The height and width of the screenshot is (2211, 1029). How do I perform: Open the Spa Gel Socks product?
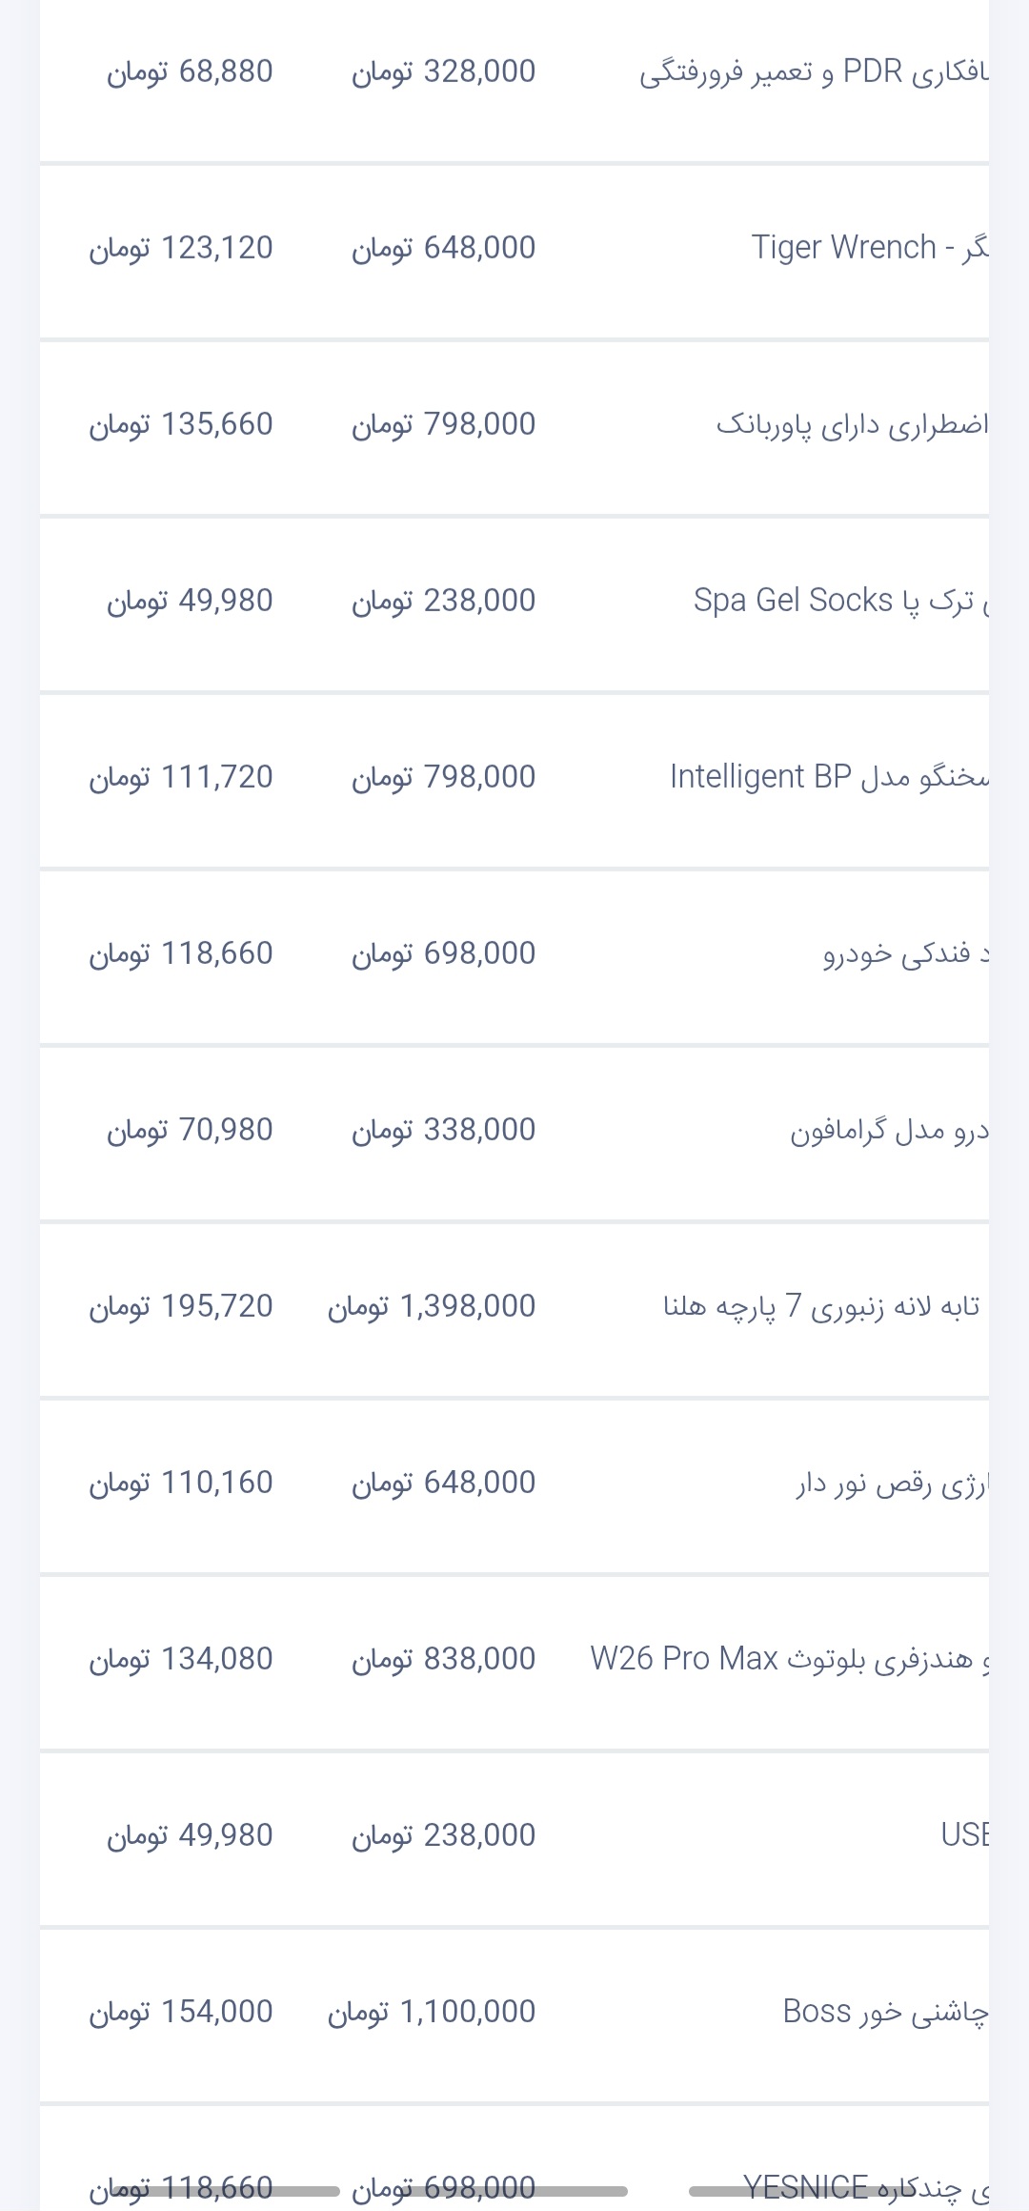tap(840, 601)
